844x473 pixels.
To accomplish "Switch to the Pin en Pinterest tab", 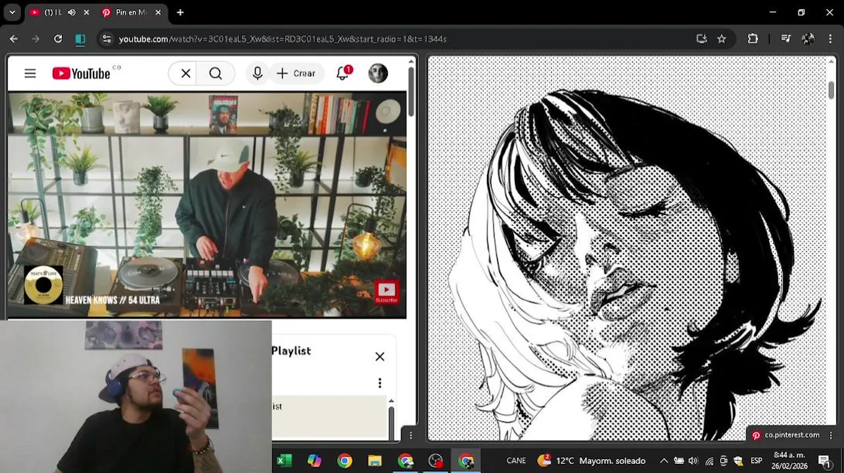I will [x=130, y=12].
